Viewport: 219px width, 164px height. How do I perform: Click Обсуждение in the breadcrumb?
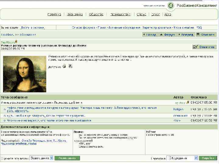[x=28, y=35]
